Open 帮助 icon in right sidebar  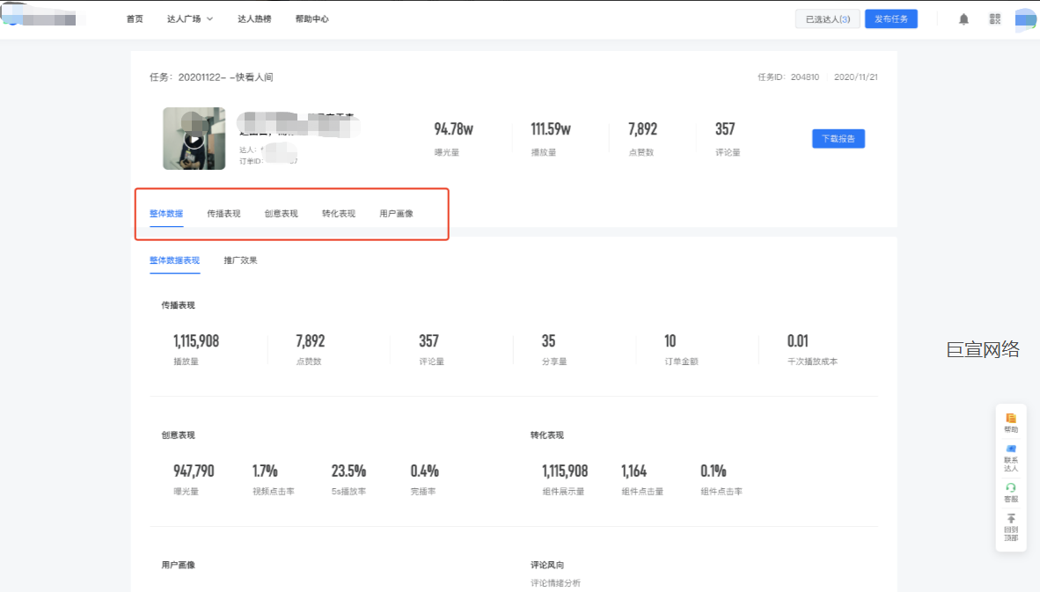pyautogui.click(x=1011, y=422)
